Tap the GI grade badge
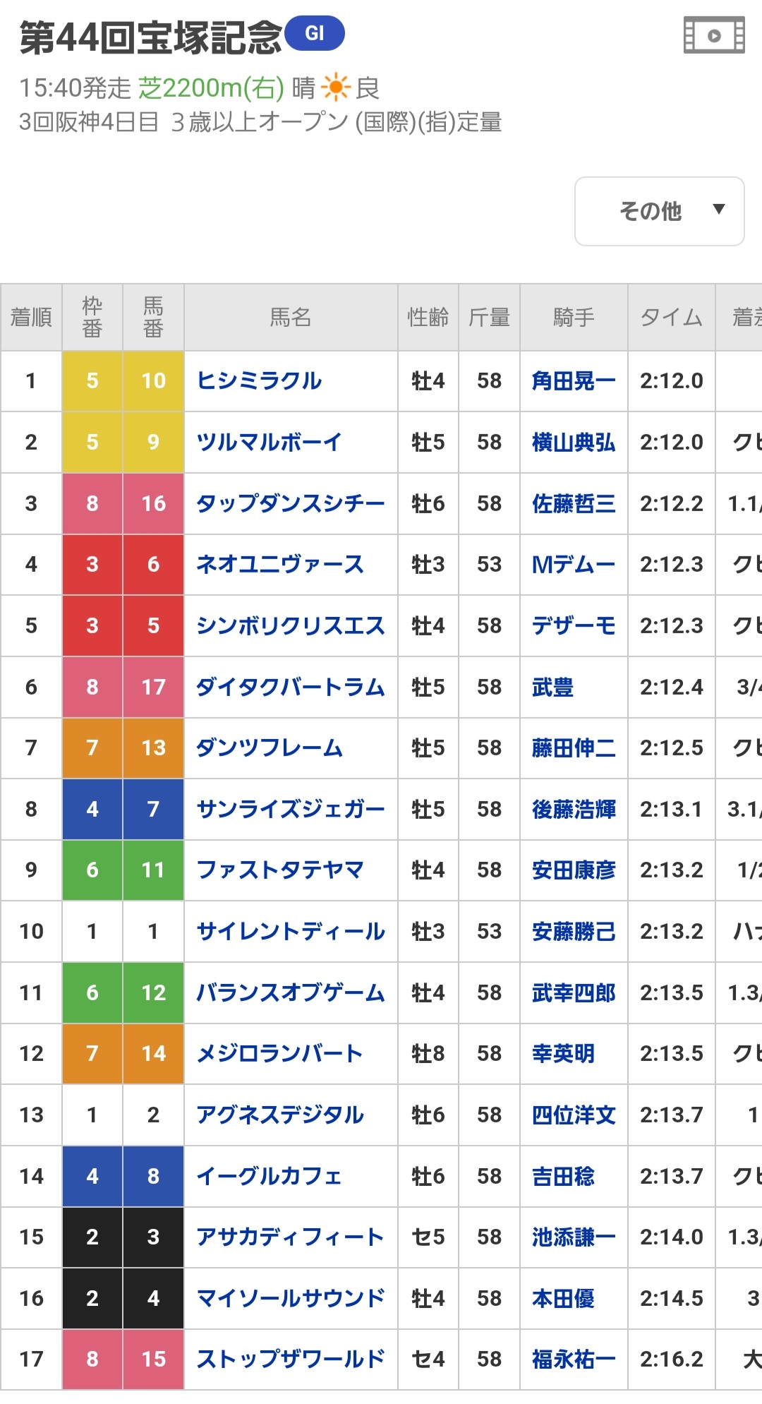Screen dimensions: 762x1404 pos(315,33)
